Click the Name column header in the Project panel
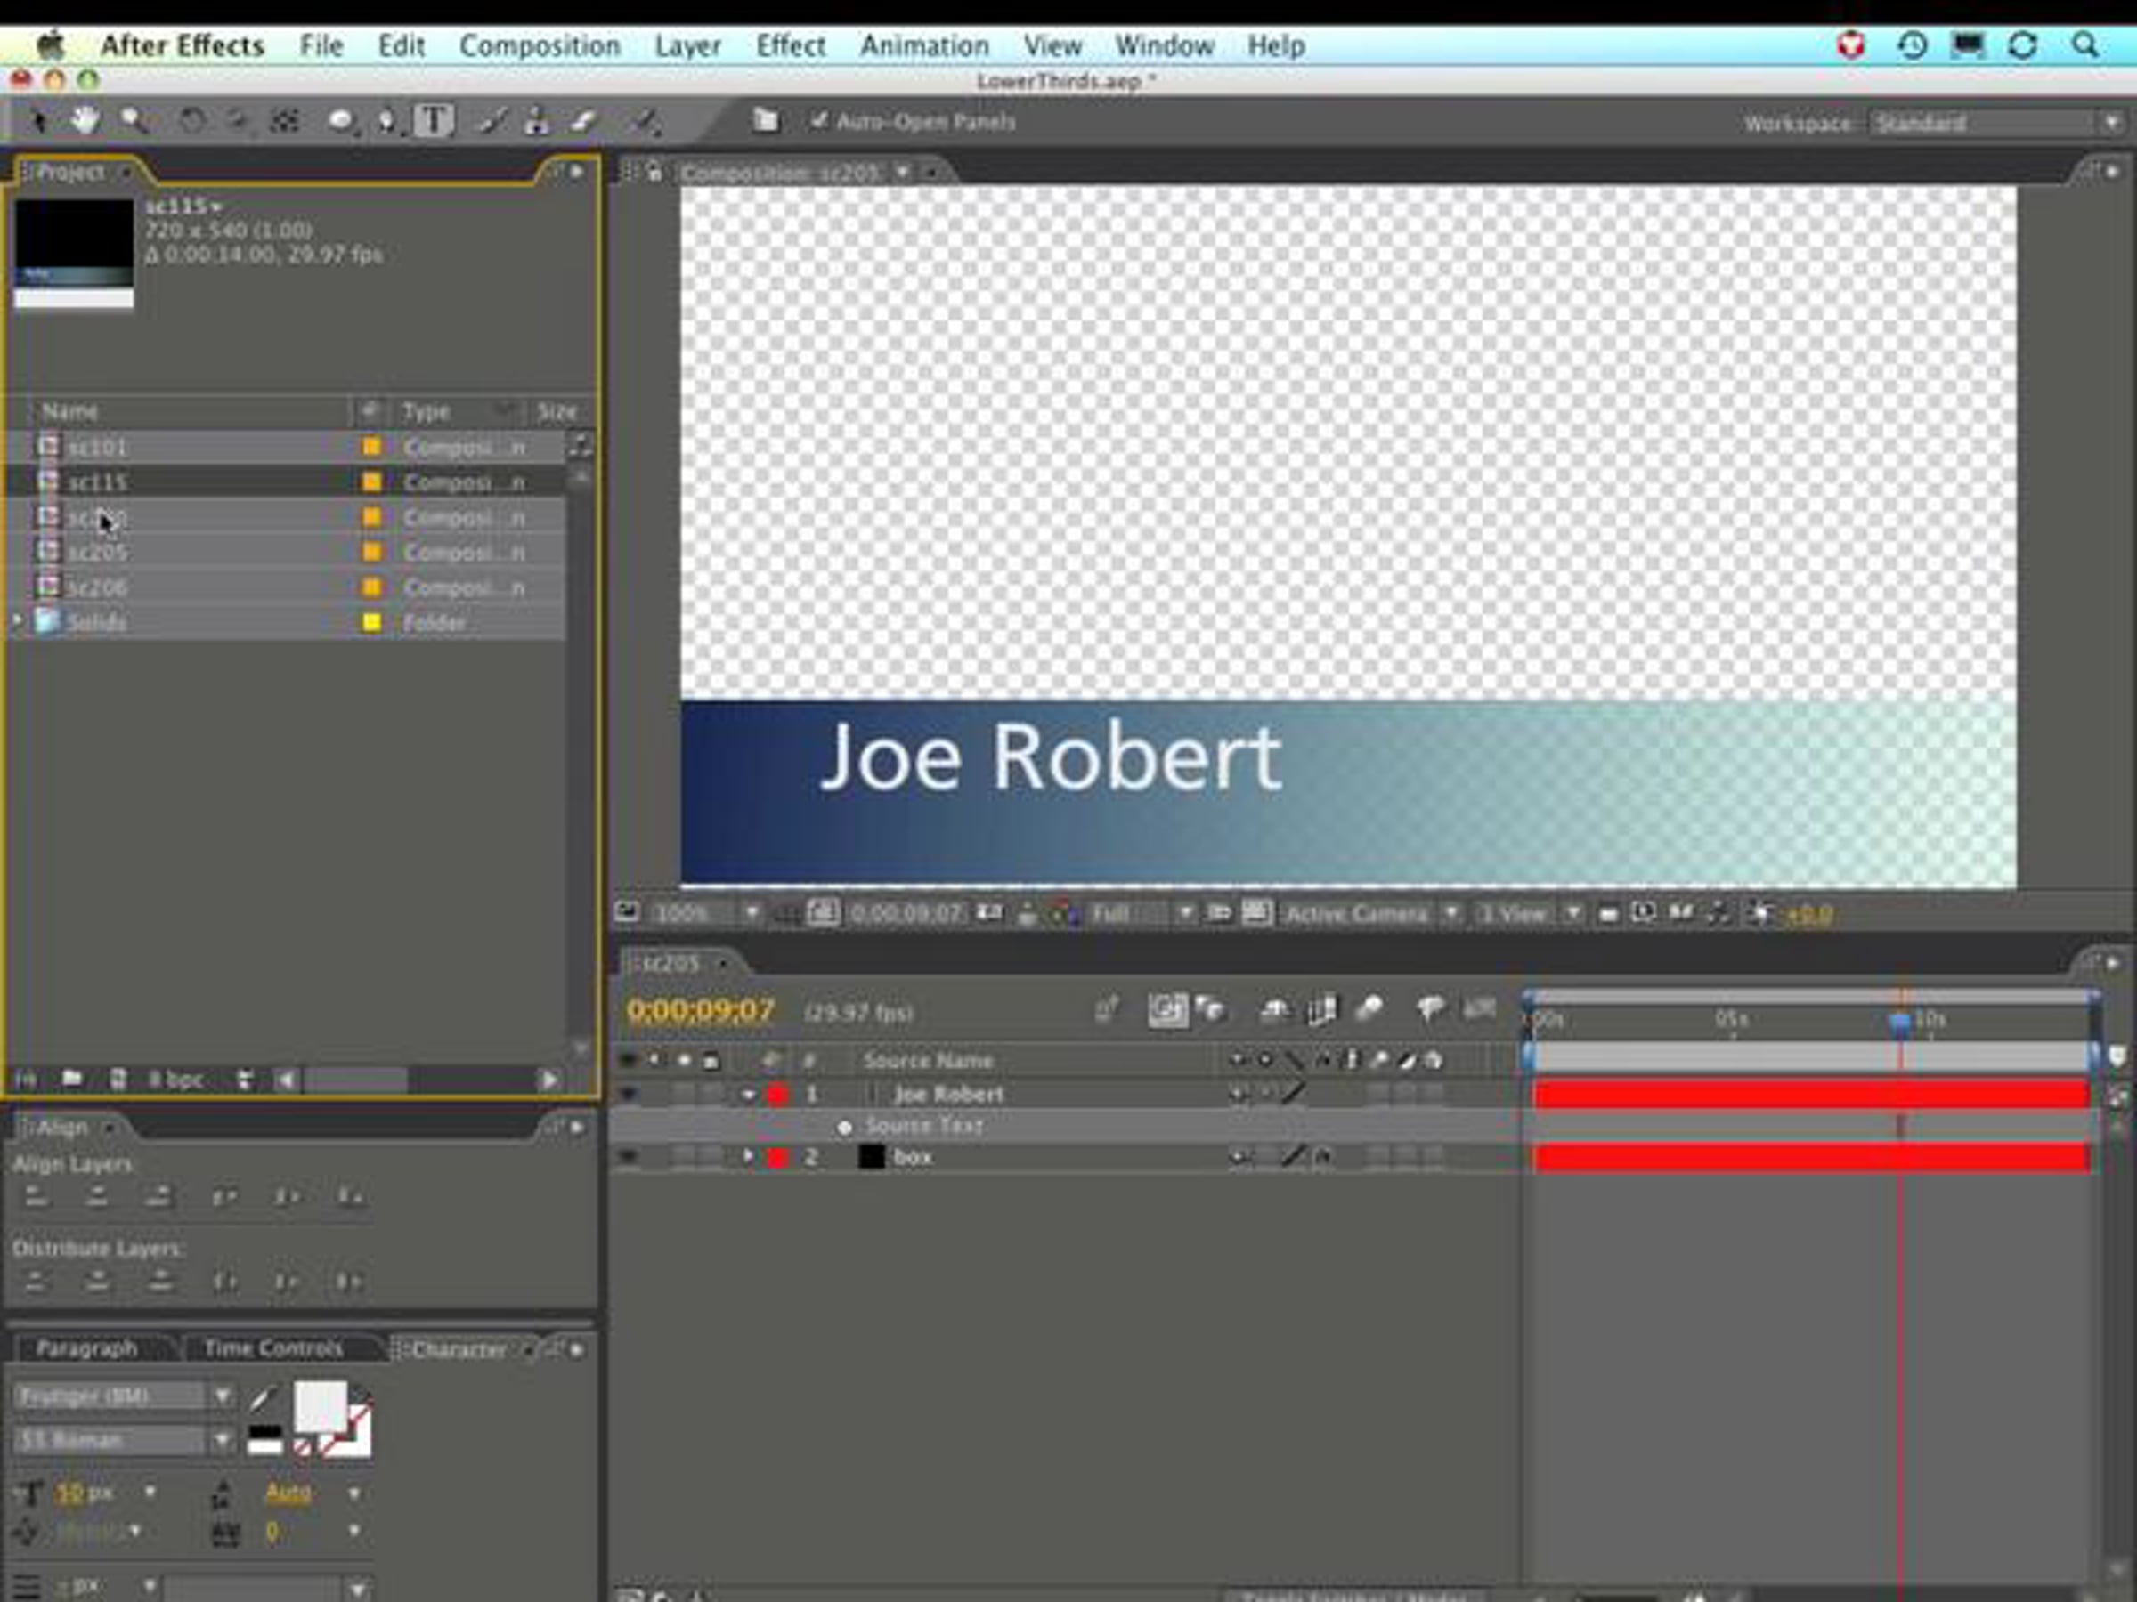Screen dimensions: 2137x1602 point(69,411)
